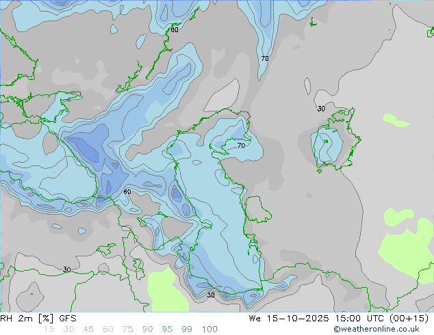Screen dimensions: 434x335
Task: Click the 60 contour label at the map's top
Action: coord(175,29)
